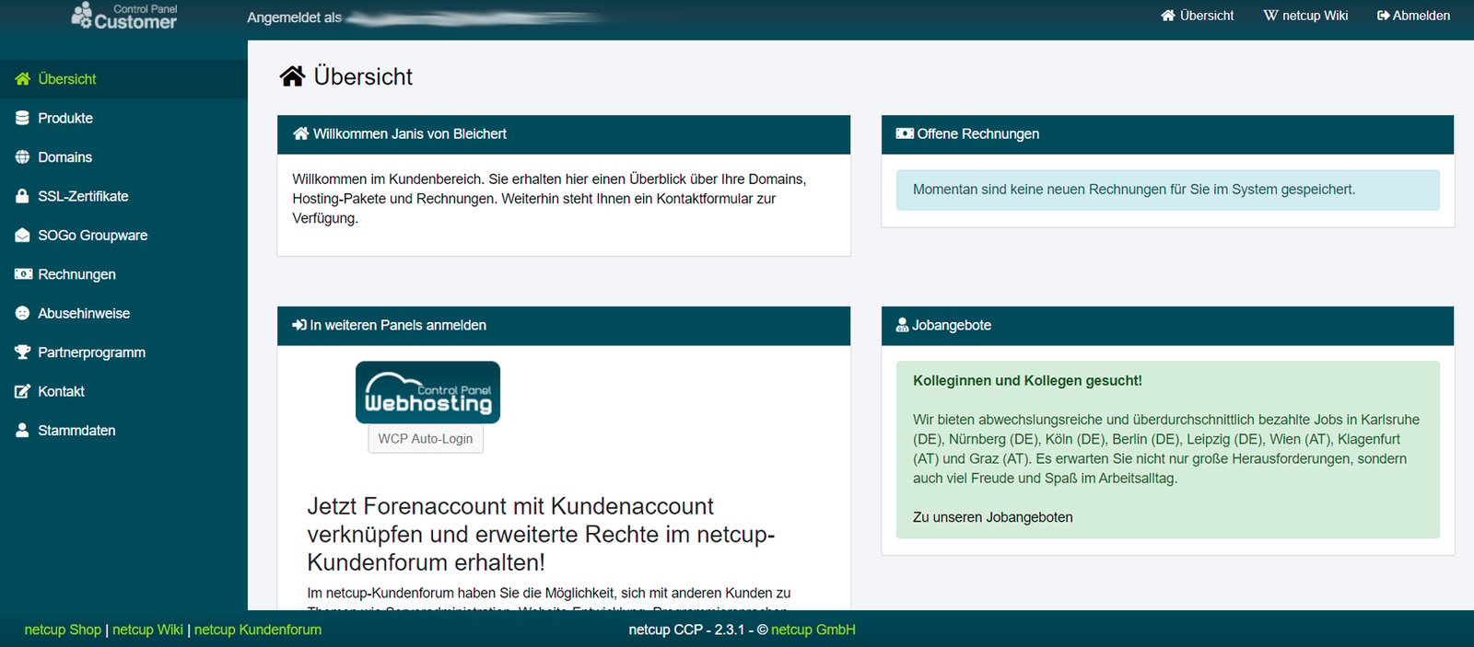Click the Offene Rechnungen panel title
This screenshot has height=647, width=1474.
[x=978, y=134]
